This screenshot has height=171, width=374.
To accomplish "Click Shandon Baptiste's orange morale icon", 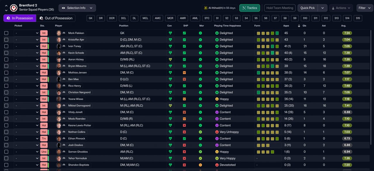I will click(x=200, y=165).
